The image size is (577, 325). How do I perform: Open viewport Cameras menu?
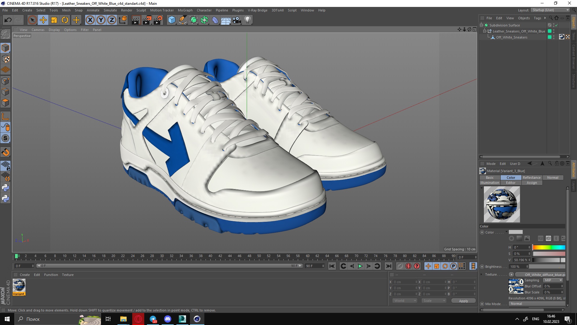[38, 30]
